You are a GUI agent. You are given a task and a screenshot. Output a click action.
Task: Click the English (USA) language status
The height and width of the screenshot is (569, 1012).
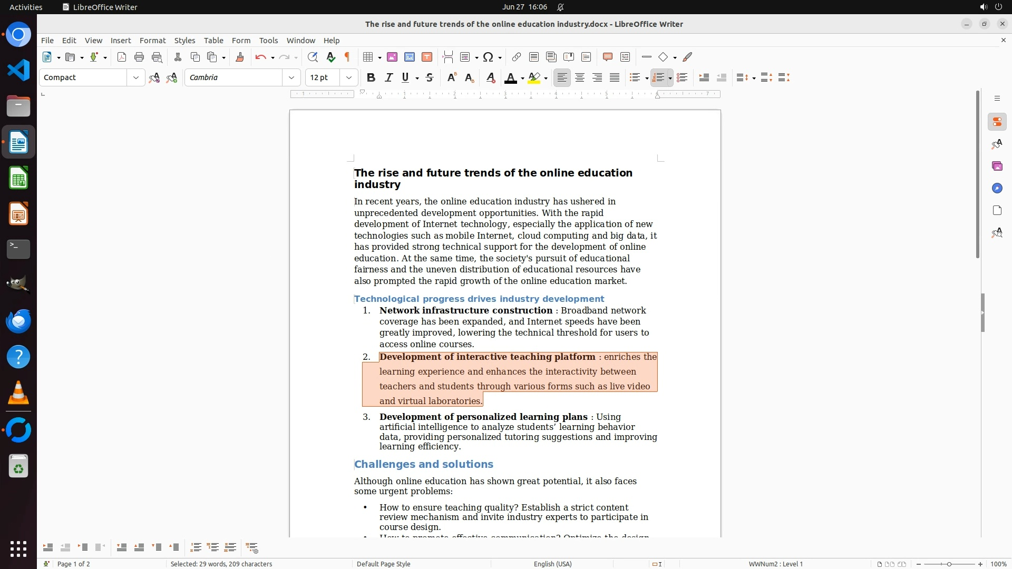click(552, 564)
